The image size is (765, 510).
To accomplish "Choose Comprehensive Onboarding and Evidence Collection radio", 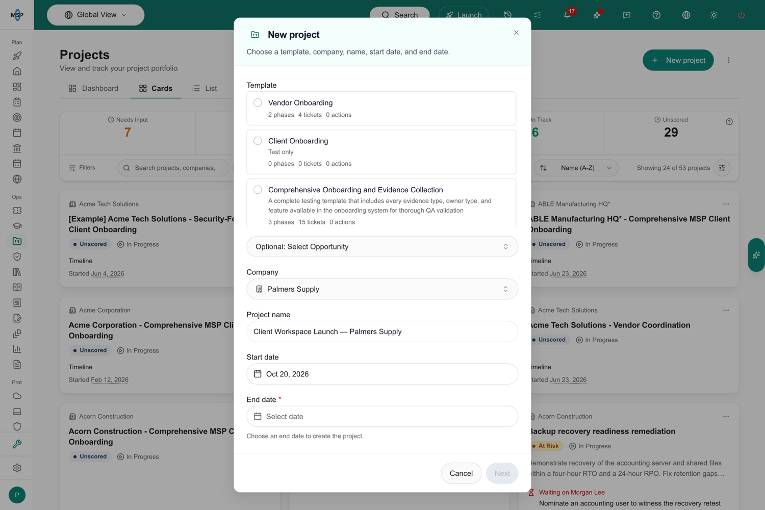I will point(258,190).
